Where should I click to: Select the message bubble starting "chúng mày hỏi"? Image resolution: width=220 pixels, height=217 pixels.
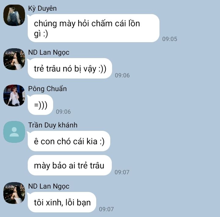coord(94,28)
